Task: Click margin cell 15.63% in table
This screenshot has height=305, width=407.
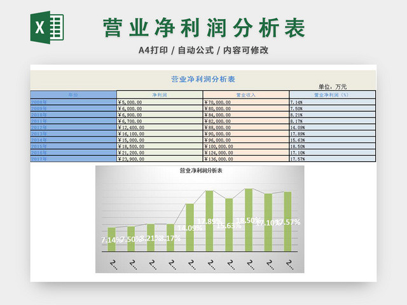Action: coord(332,140)
